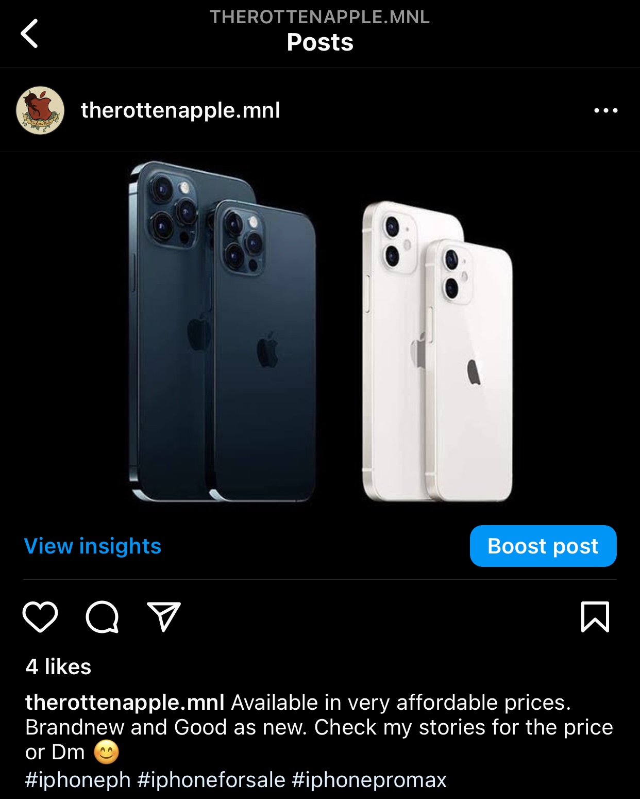Save post with bookmark icon
Screen dimensions: 640x799
point(595,616)
